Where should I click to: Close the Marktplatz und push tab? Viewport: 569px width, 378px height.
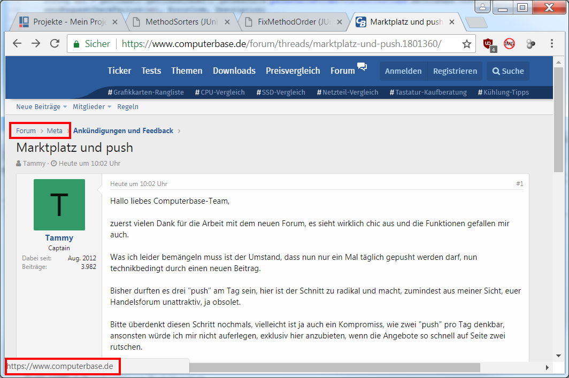pos(452,22)
